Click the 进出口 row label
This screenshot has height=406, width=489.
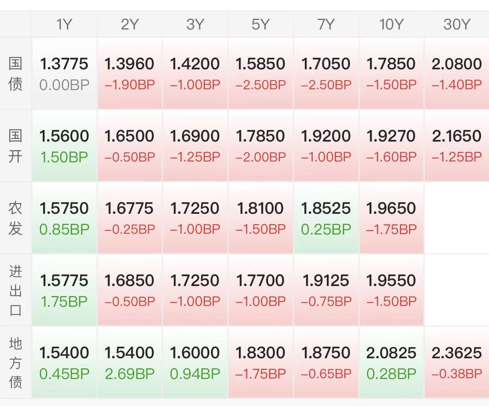click(x=15, y=291)
